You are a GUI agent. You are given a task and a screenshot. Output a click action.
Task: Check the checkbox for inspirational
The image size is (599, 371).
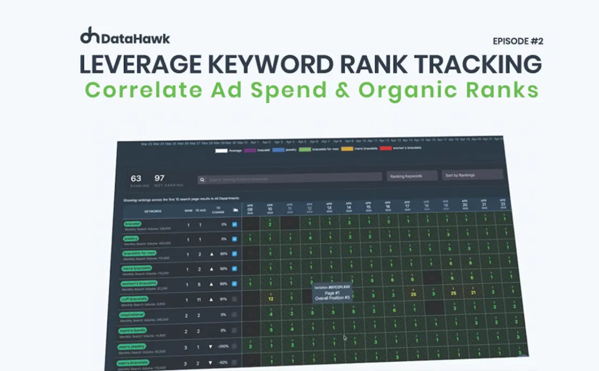coord(235,315)
